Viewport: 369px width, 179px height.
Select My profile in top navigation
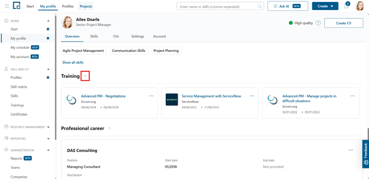tap(48, 6)
